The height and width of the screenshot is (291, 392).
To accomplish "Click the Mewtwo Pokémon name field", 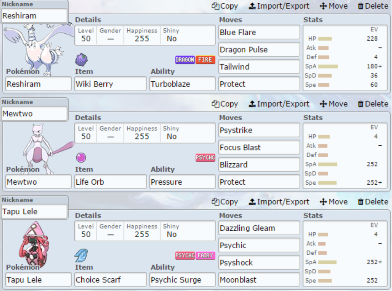I will point(39,182).
